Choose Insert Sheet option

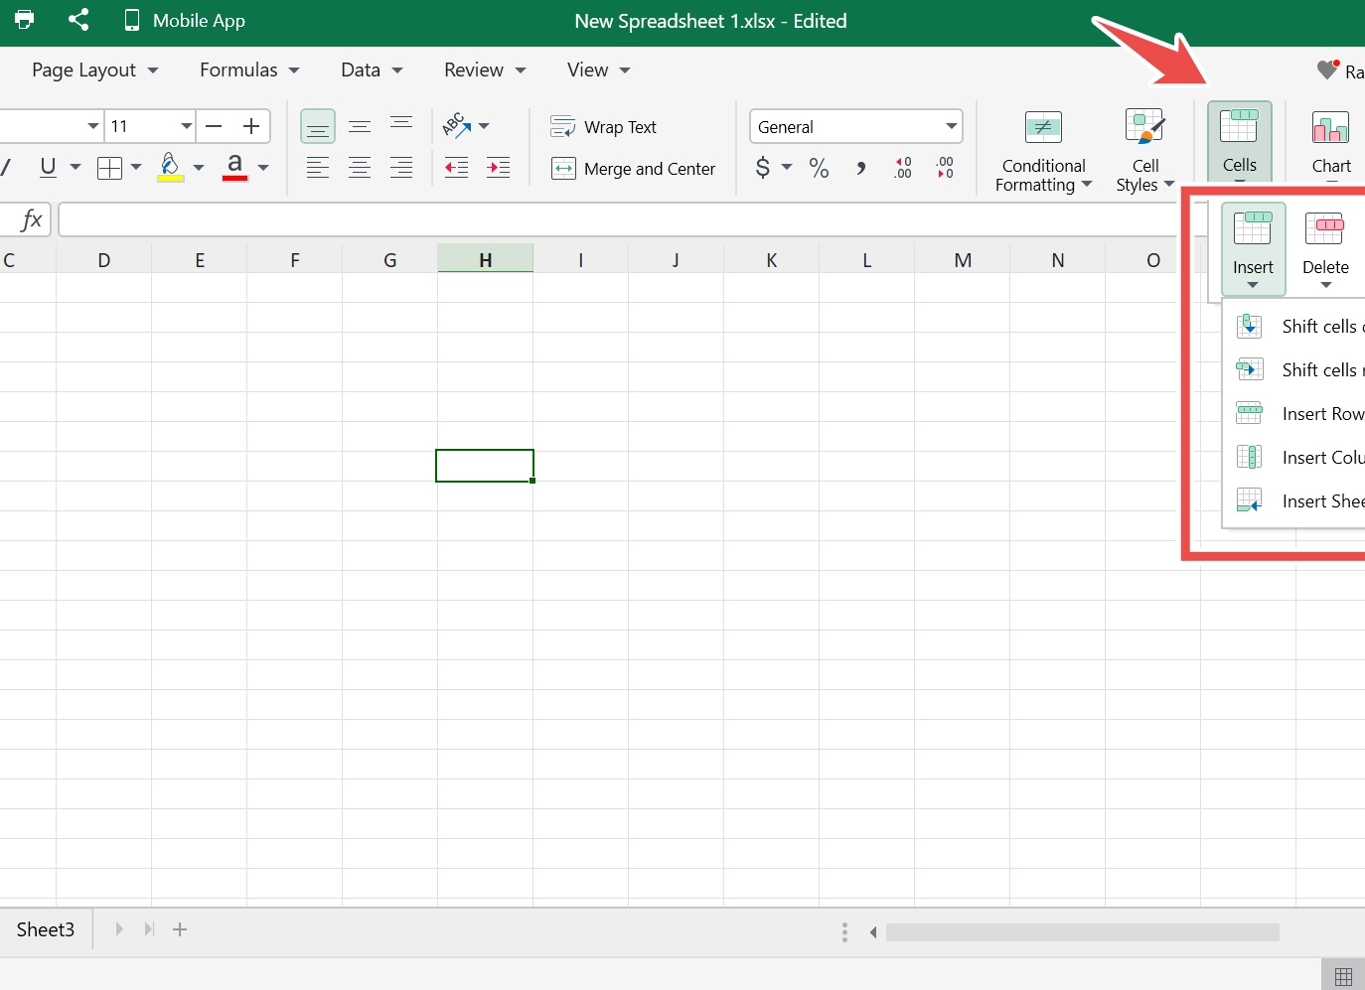(1299, 500)
